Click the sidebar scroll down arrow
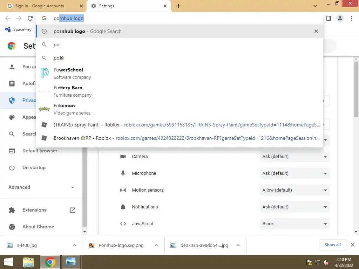 [84, 232]
